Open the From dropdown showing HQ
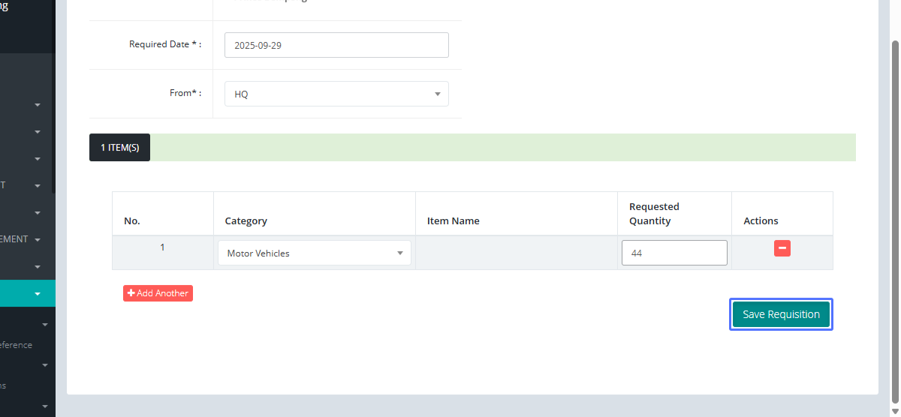The width and height of the screenshot is (901, 417). 336,94
